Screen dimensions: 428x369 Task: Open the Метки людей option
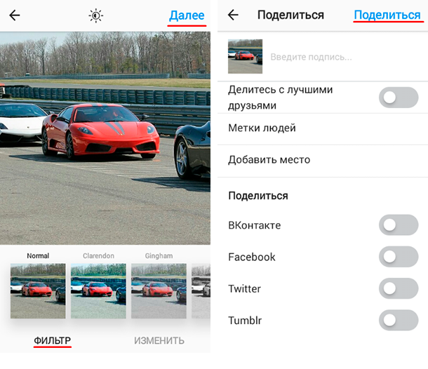click(323, 128)
